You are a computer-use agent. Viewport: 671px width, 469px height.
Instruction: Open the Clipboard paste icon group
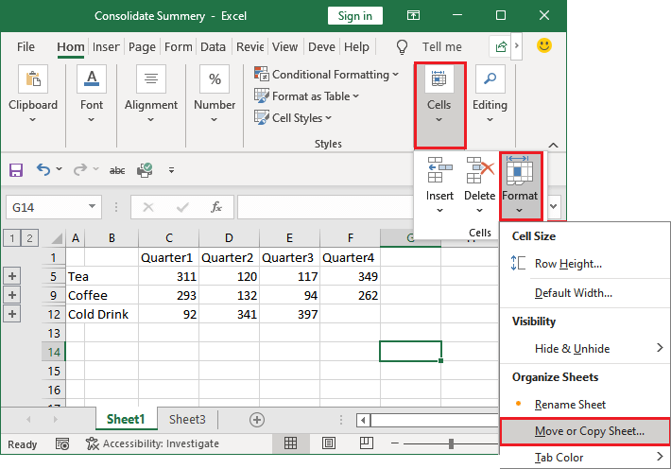[33, 78]
